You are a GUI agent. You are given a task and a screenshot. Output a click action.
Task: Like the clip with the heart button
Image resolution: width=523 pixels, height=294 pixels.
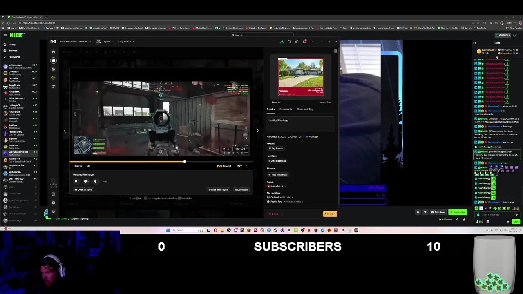coord(76,181)
